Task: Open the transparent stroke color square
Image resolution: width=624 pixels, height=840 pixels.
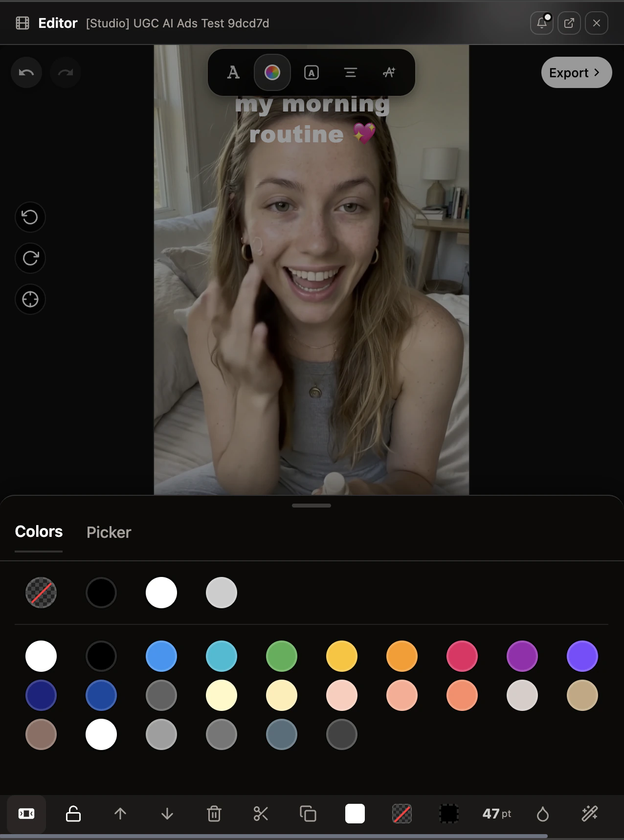Action: coord(402,814)
